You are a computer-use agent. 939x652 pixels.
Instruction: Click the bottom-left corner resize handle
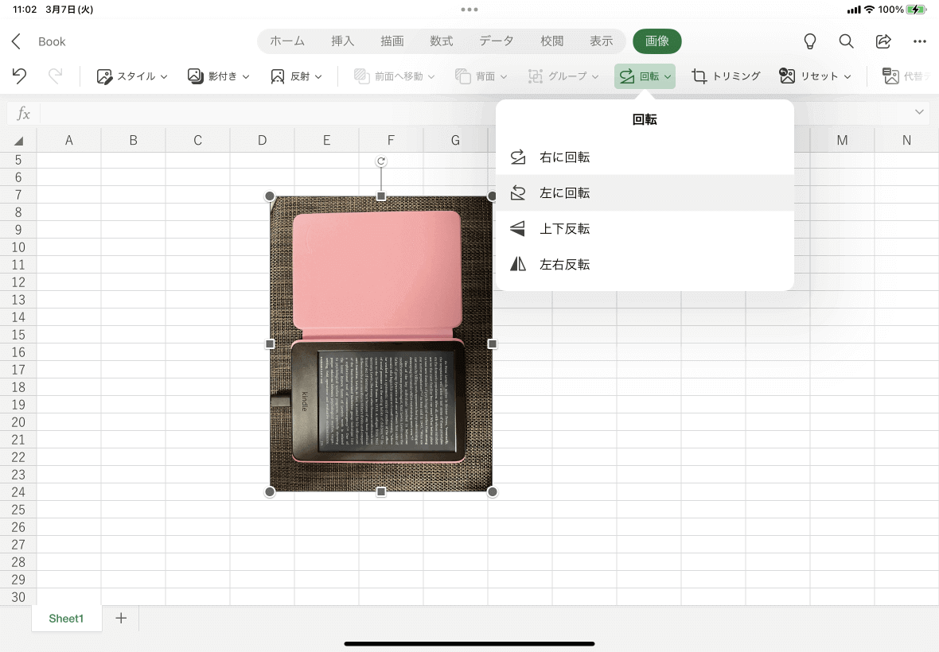tap(270, 491)
